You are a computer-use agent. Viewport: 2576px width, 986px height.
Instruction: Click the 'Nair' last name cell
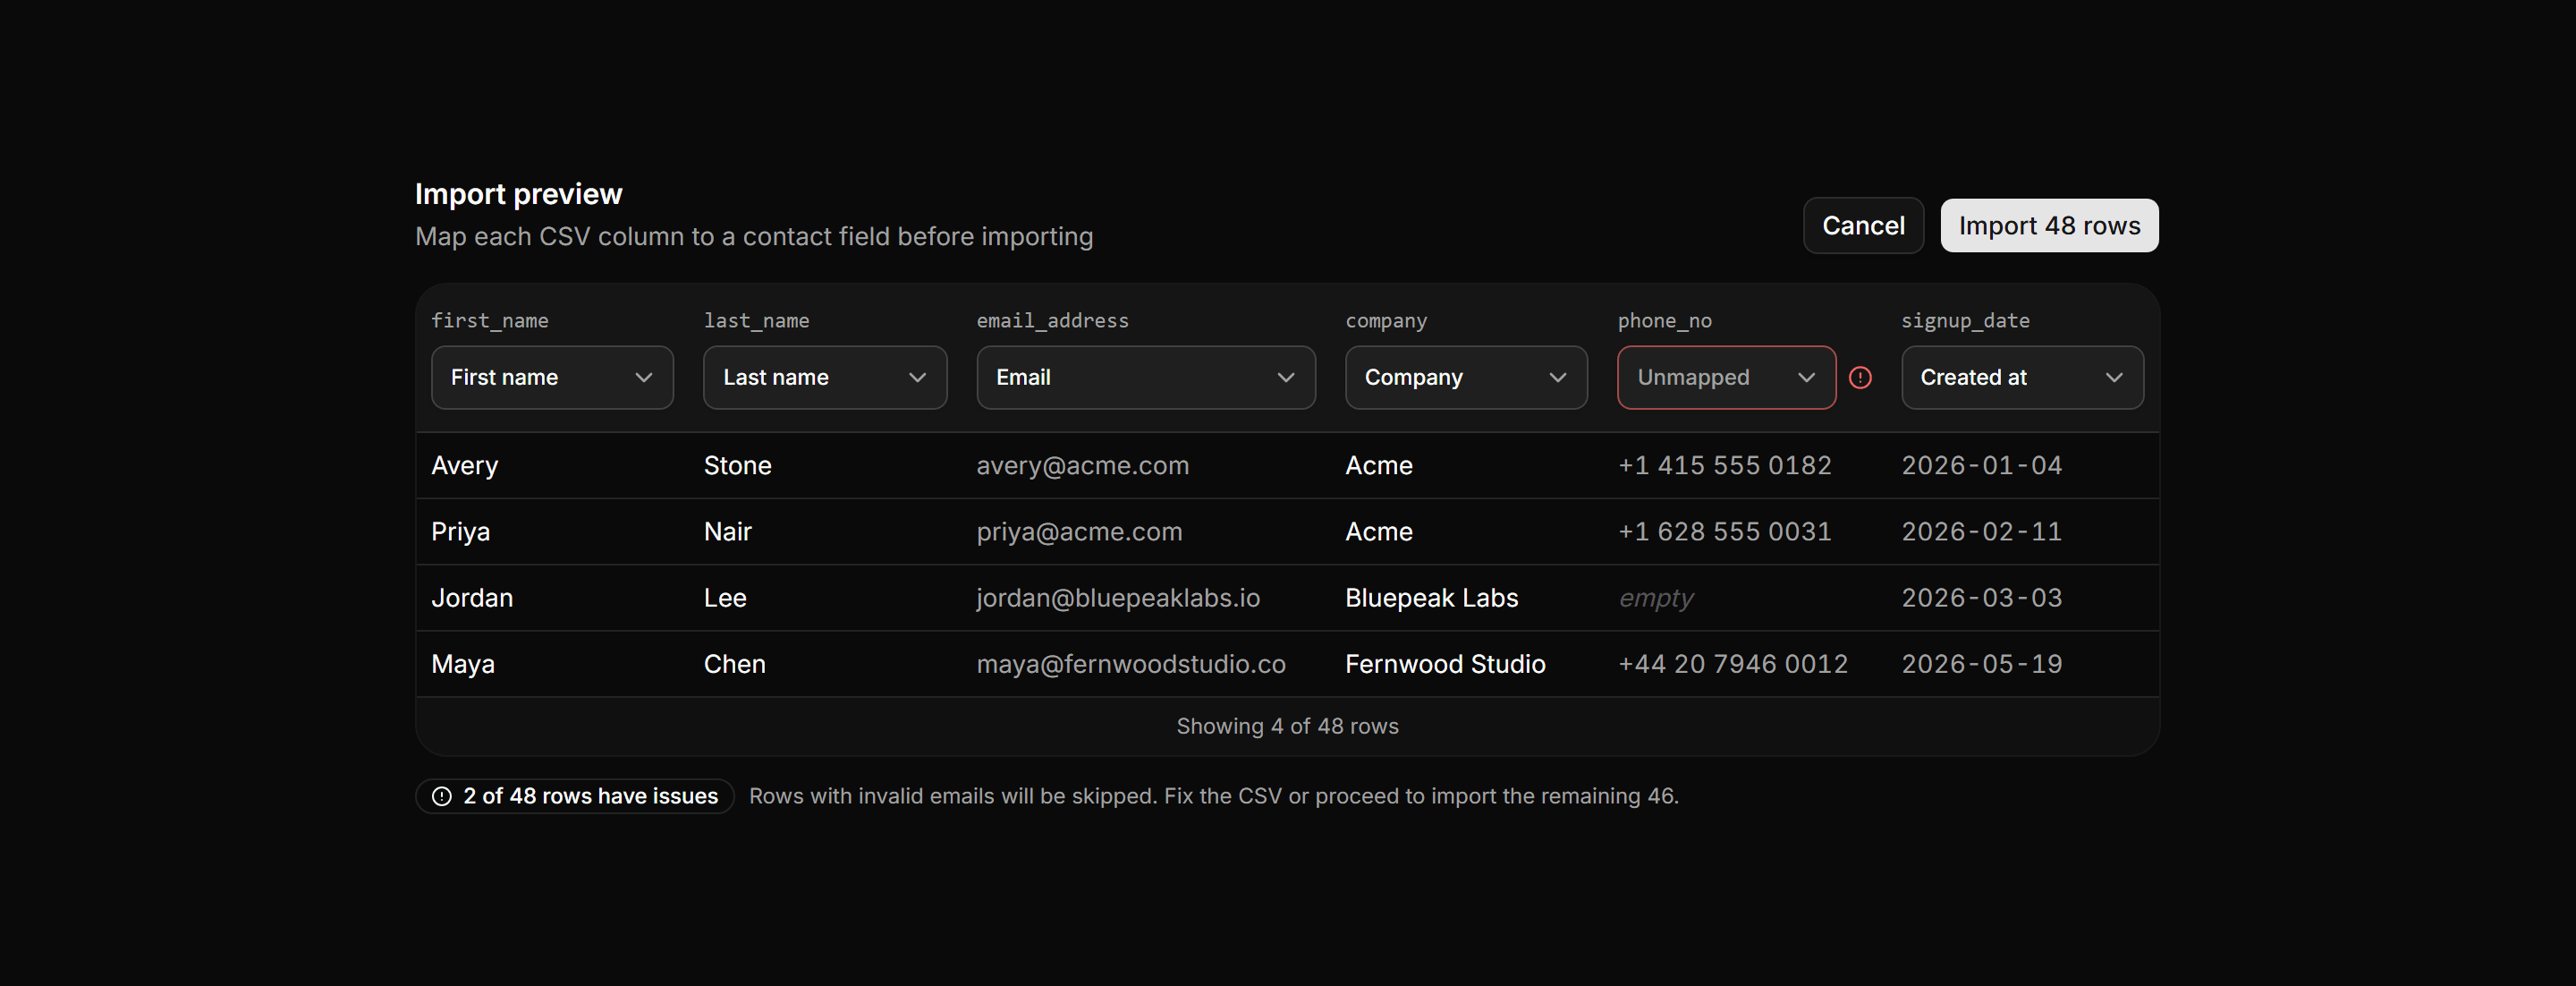point(727,532)
